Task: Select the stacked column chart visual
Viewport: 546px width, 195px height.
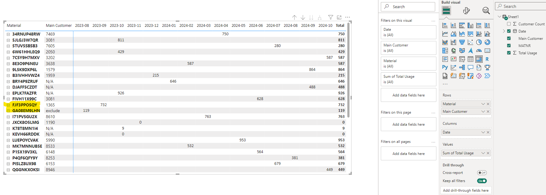Action: click(453, 26)
